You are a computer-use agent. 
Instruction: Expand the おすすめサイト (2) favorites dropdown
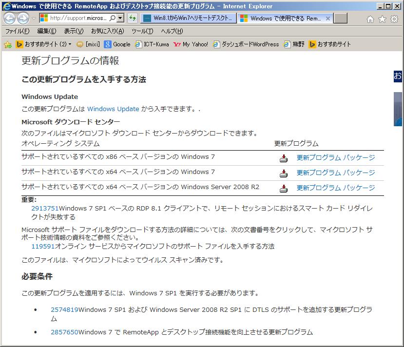point(70,44)
